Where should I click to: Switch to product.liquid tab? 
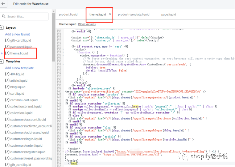tap(68, 15)
